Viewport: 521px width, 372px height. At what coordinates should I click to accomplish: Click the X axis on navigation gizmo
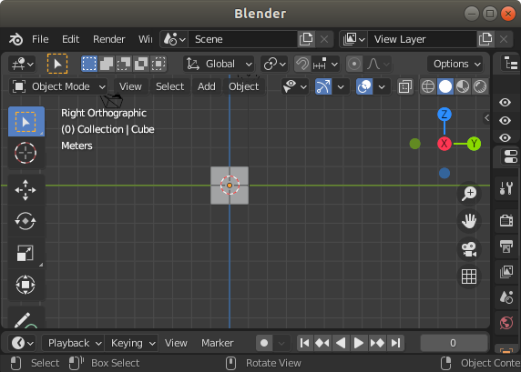click(x=444, y=144)
